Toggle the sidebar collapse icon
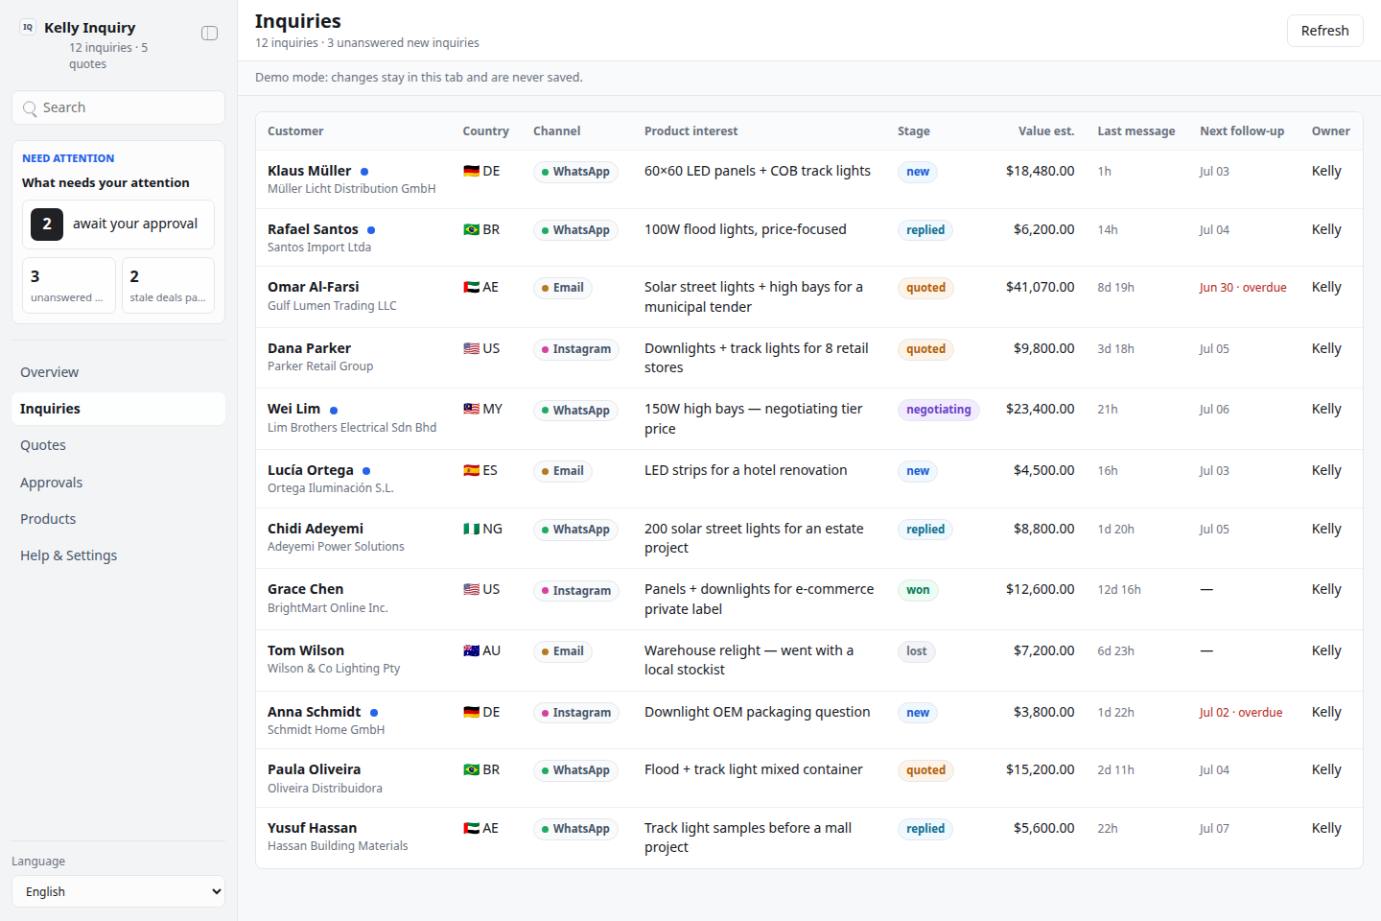 point(209,34)
